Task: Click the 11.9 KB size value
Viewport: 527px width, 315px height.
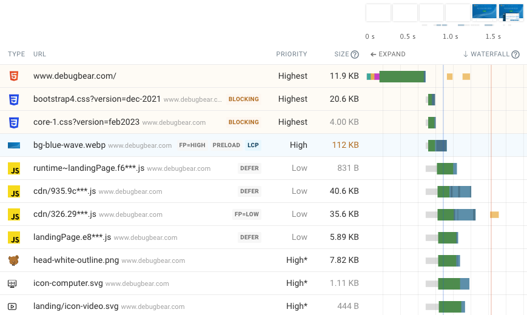Action: point(344,76)
